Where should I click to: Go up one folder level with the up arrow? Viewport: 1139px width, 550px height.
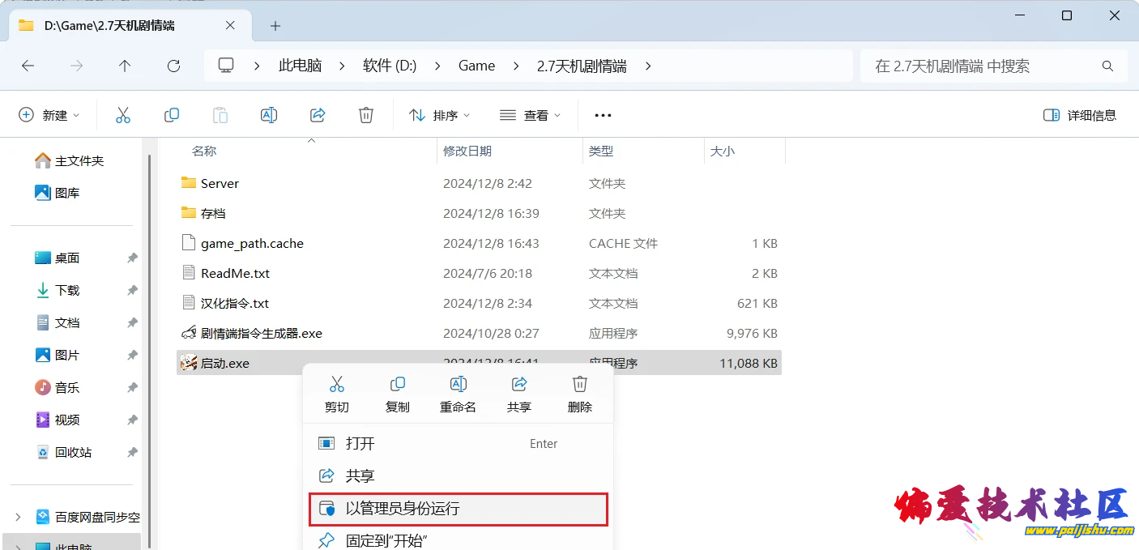[125, 66]
